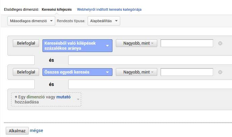The width and height of the screenshot is (232, 137).
Task: Toggle second Belefoglal include button
Action: click(26, 72)
